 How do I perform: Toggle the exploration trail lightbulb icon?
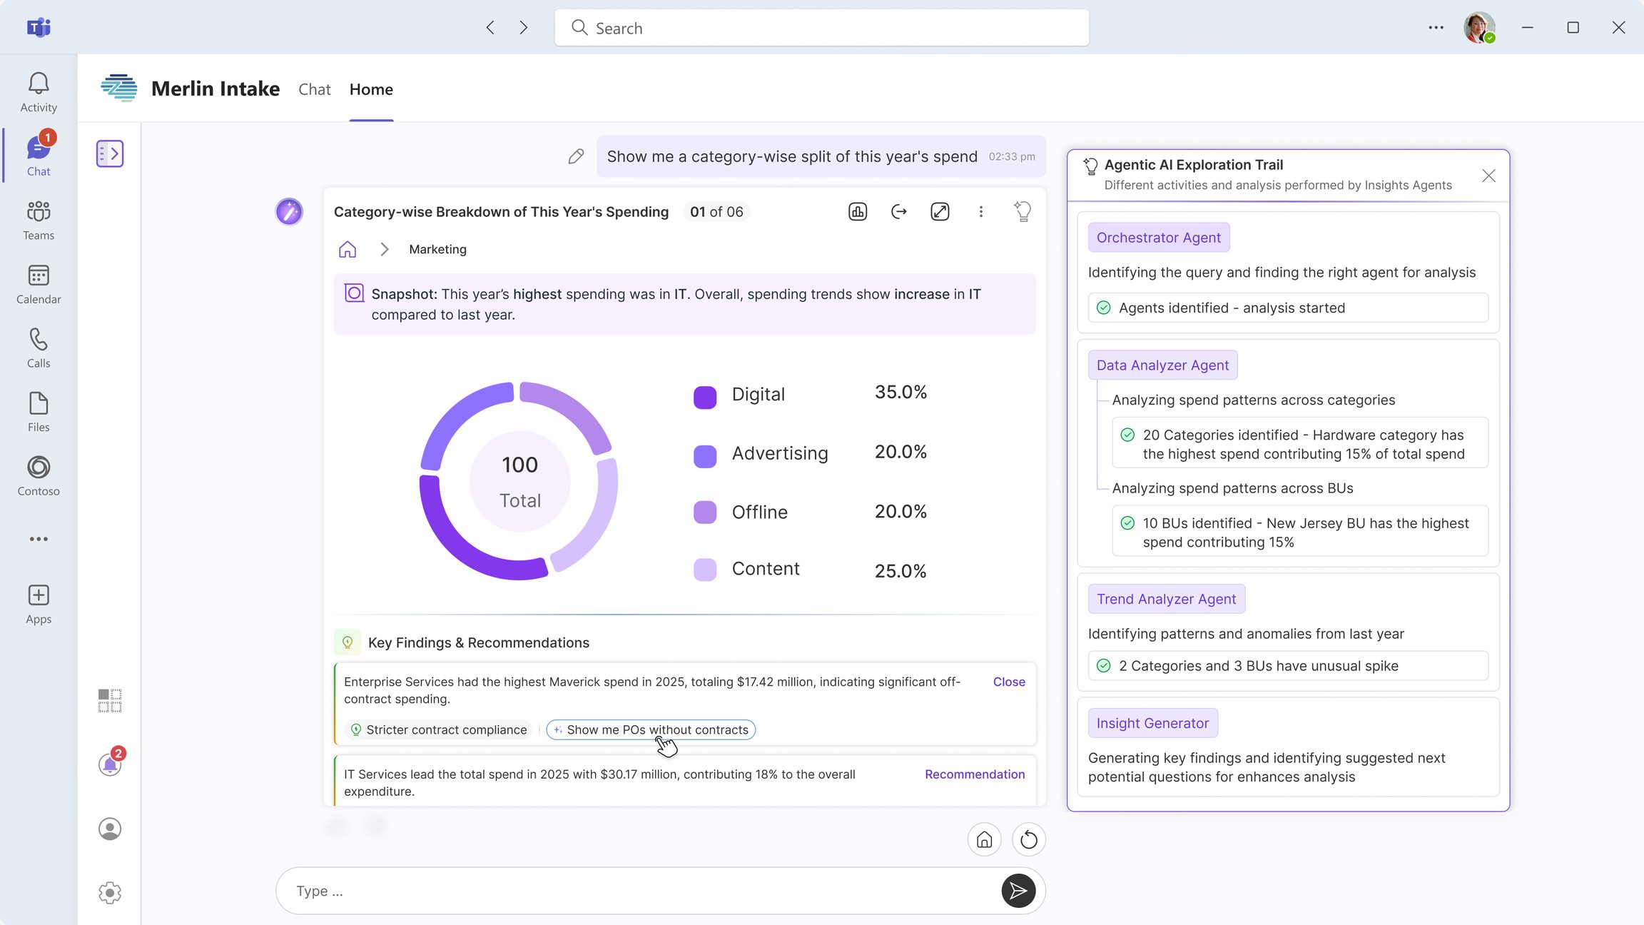pyautogui.click(x=1023, y=211)
